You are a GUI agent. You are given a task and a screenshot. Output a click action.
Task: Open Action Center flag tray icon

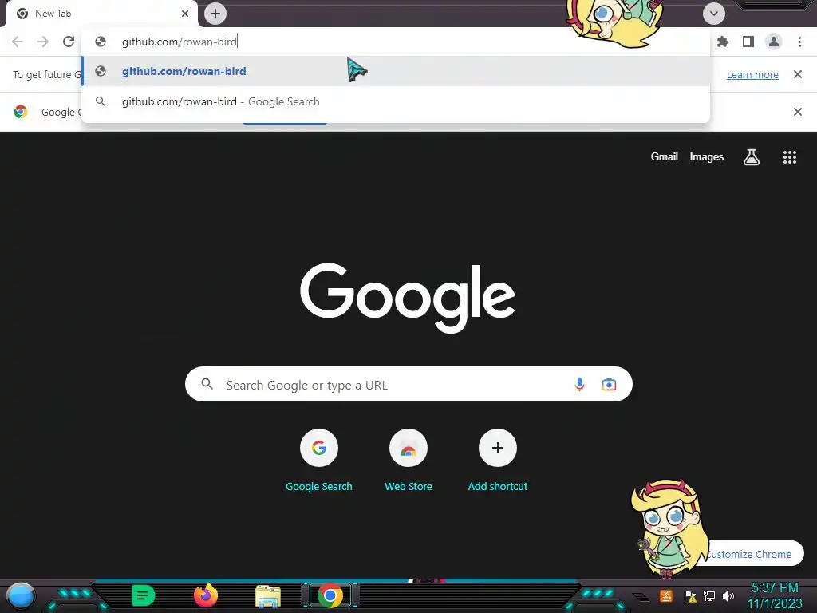690,595
